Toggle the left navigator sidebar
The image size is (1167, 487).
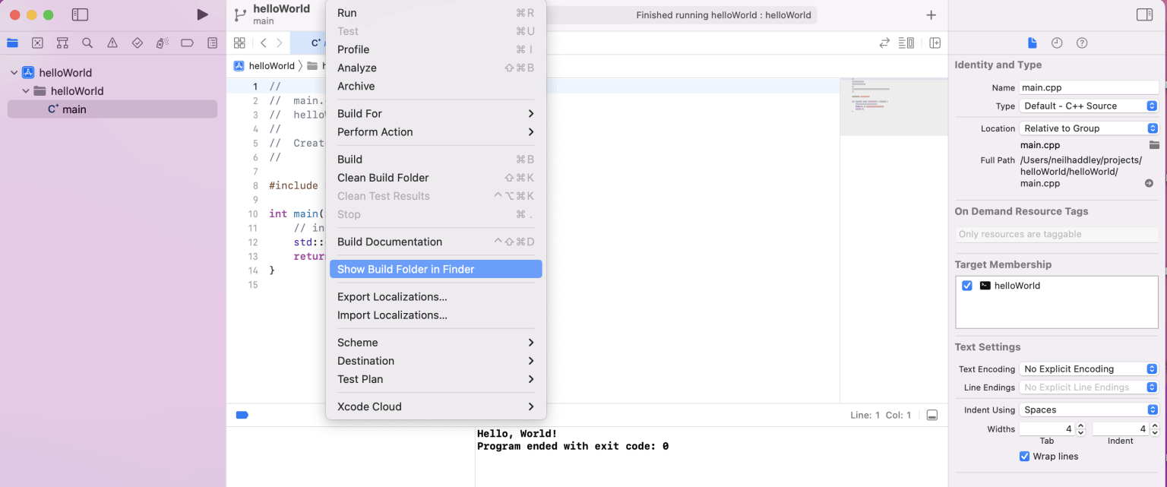coord(80,14)
